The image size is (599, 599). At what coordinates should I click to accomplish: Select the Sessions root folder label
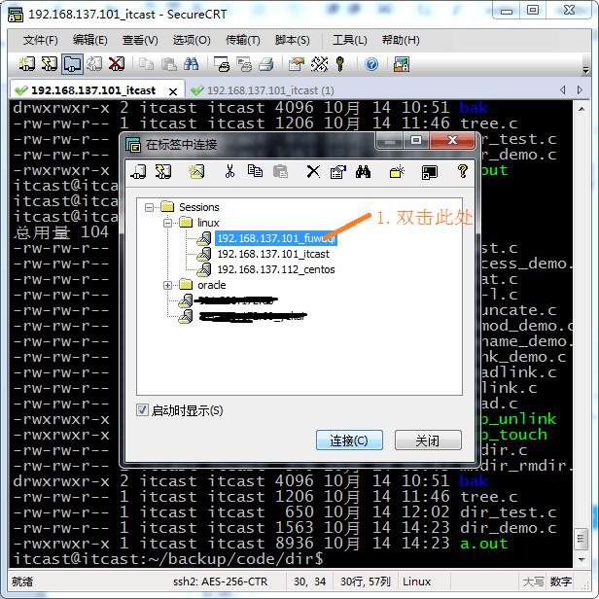(199, 207)
